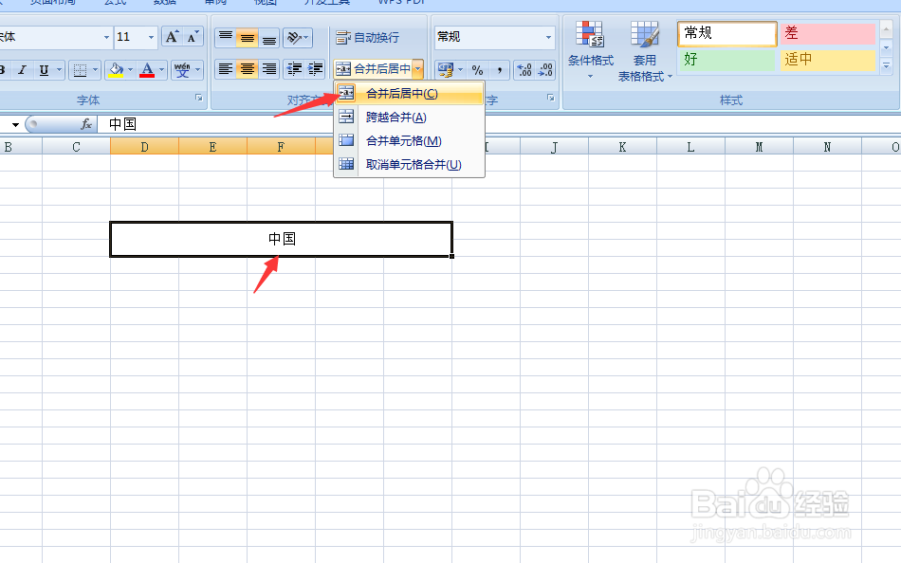Screen dimensions: 901x563
Task: Increase decimal places
Action: point(524,69)
